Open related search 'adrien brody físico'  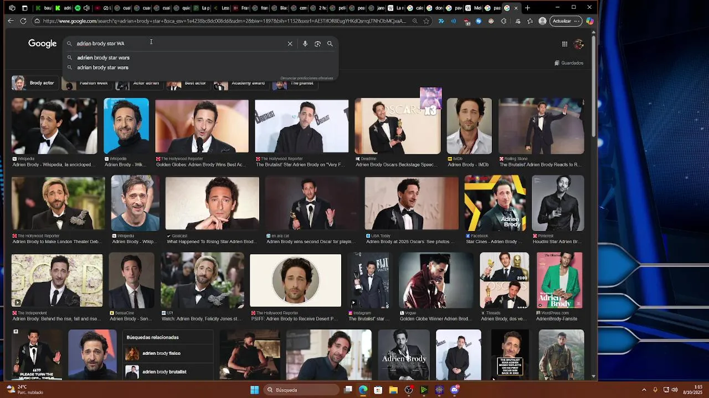tap(168, 353)
